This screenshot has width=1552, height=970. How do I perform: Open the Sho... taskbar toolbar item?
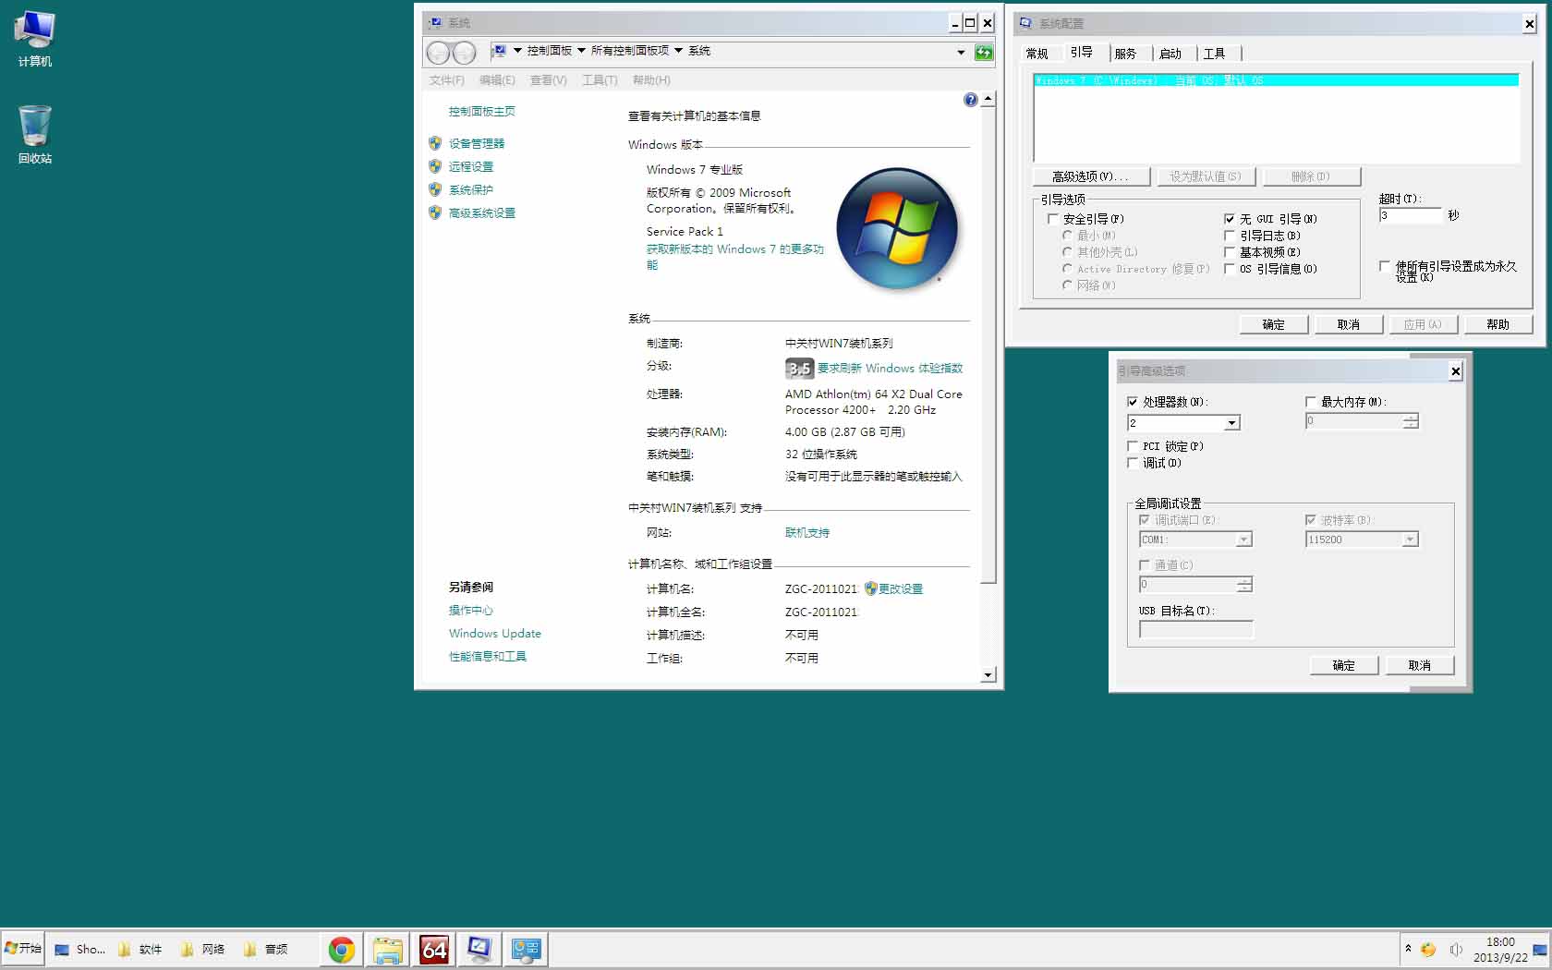point(79,949)
